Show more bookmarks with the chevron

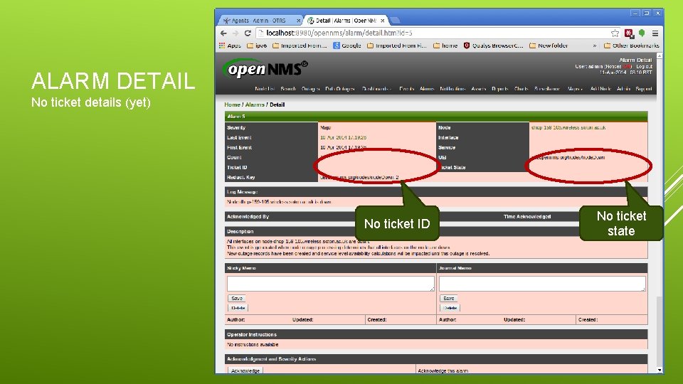click(x=595, y=46)
